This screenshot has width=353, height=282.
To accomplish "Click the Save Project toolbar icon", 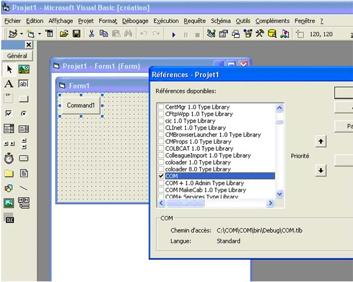I will coord(76,34).
